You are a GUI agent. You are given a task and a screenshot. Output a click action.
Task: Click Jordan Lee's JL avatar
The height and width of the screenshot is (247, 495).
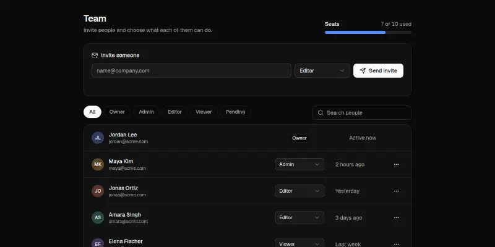coord(98,138)
